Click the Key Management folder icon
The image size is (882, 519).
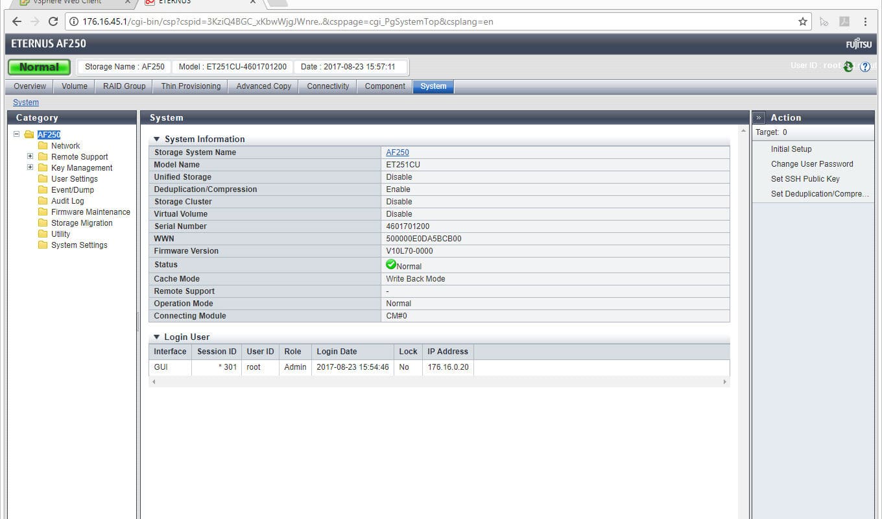[43, 168]
